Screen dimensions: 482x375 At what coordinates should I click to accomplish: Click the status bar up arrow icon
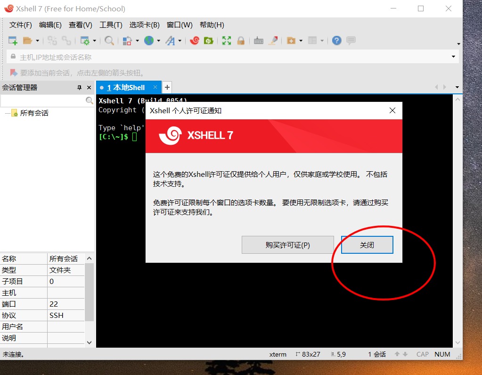click(x=397, y=354)
